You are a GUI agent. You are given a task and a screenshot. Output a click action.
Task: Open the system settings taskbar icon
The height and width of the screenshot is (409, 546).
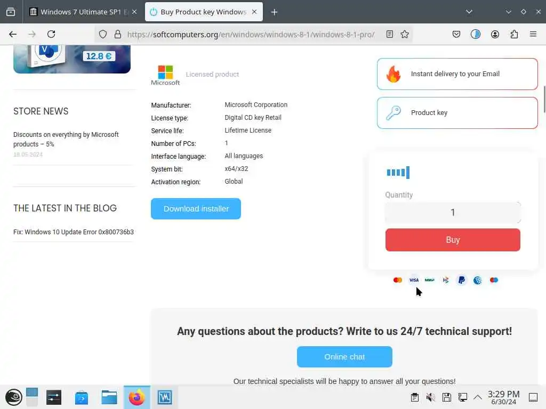point(54,397)
